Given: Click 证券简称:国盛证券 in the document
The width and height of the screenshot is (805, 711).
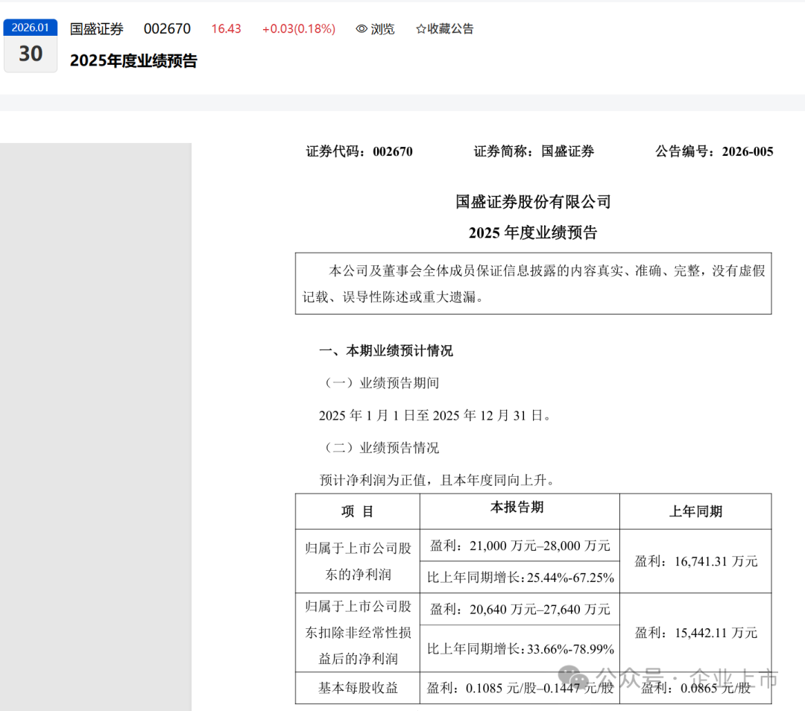Looking at the screenshot, I should coord(534,151).
